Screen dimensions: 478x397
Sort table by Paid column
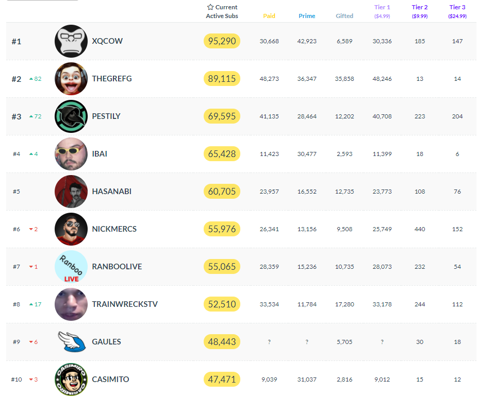pyautogui.click(x=269, y=16)
